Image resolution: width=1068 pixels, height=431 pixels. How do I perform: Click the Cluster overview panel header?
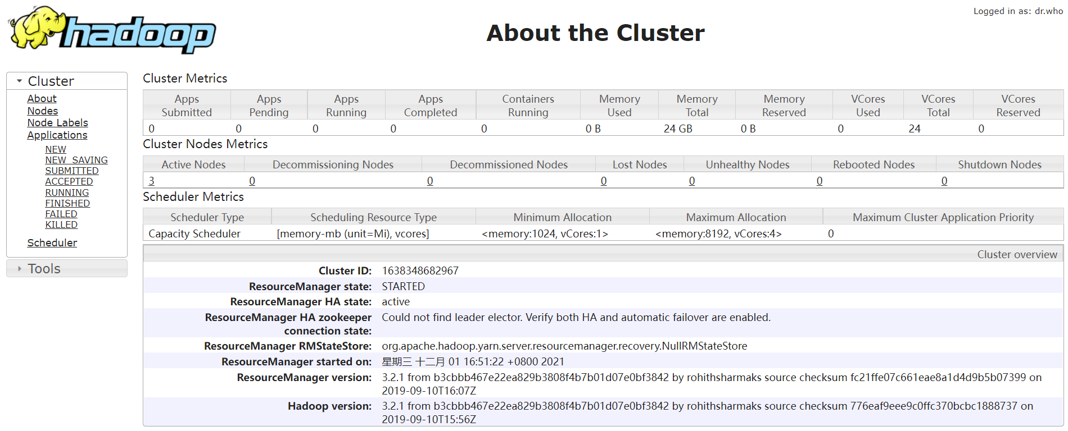tap(603, 254)
